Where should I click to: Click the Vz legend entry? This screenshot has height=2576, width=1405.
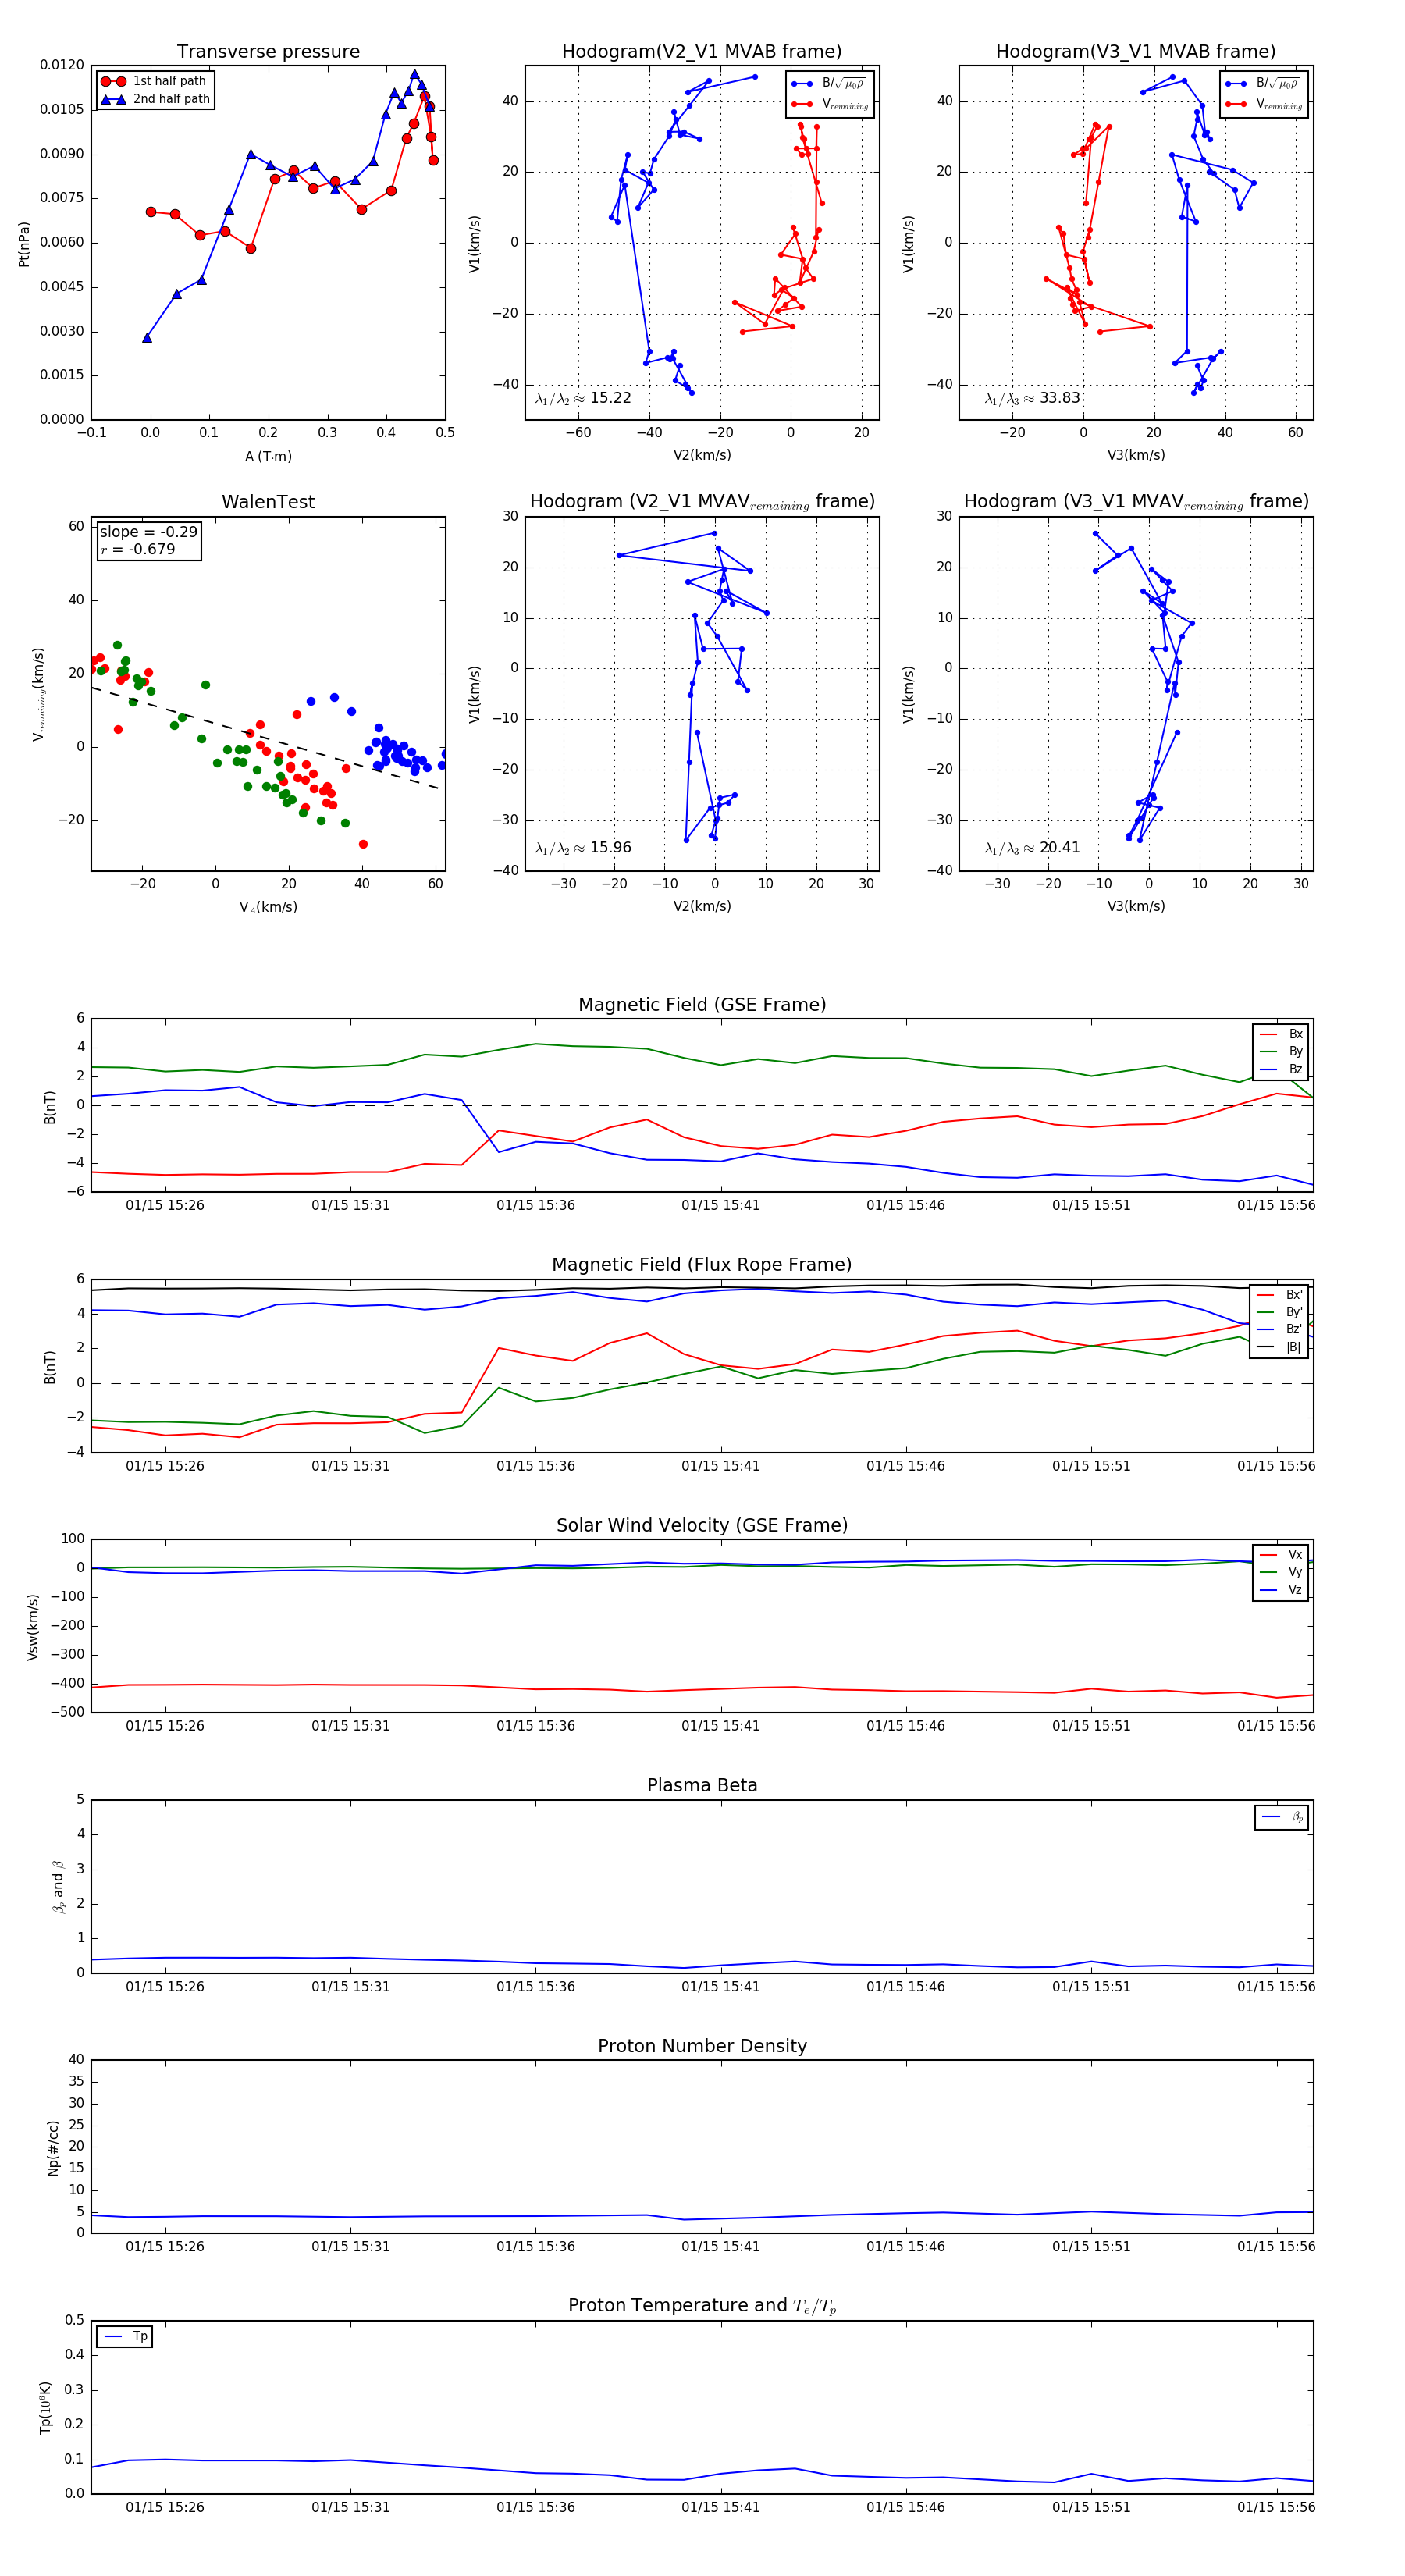pyautogui.click(x=1281, y=1590)
